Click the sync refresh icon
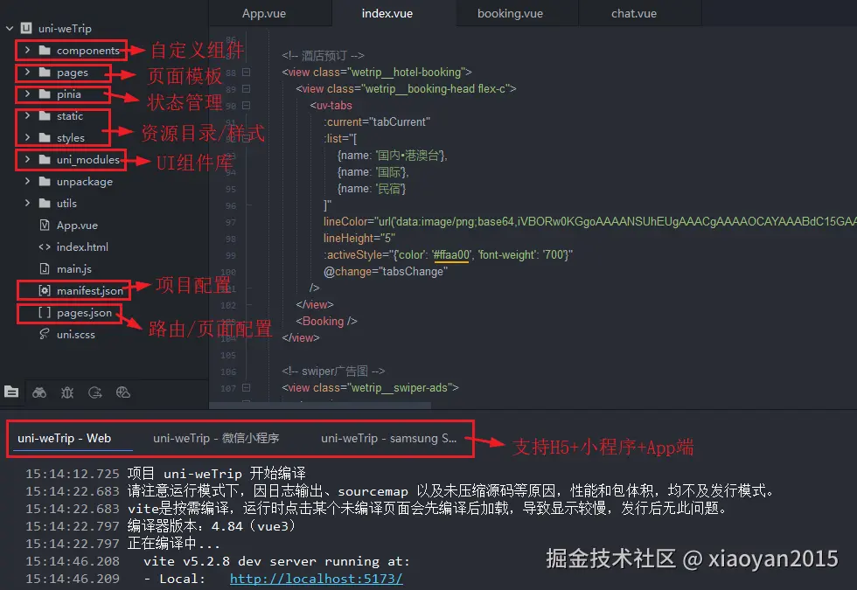The width and height of the screenshot is (857, 590). coord(95,392)
